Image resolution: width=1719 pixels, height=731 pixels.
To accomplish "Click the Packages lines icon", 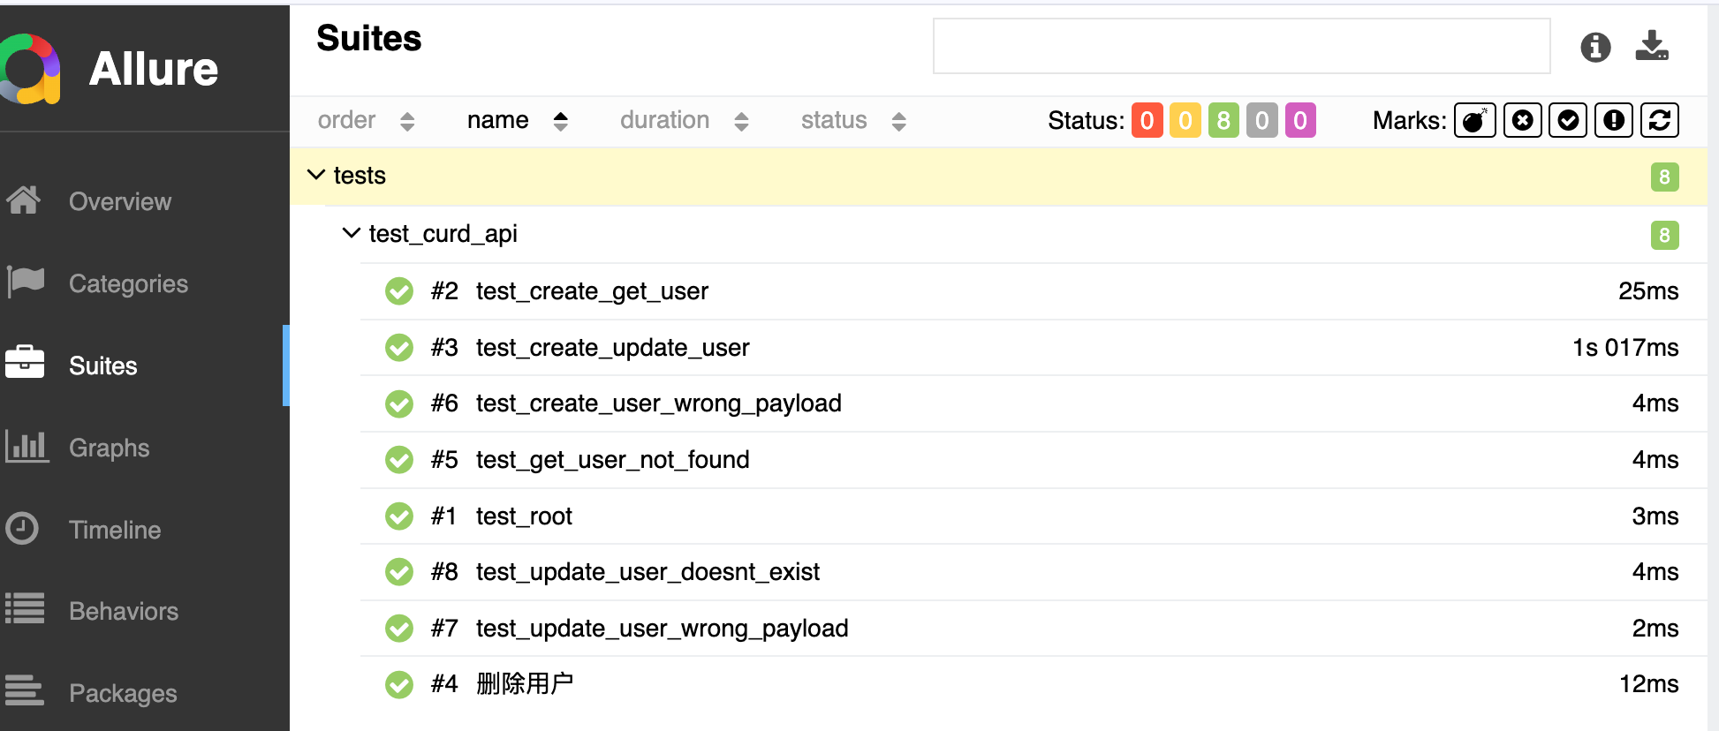I will click(x=25, y=692).
